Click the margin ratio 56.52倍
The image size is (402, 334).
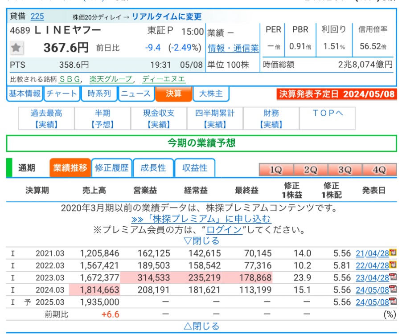click(x=373, y=46)
